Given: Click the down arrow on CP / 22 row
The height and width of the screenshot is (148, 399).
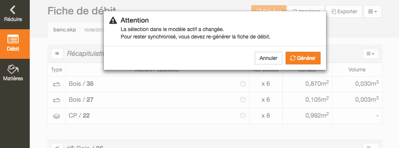Looking at the screenshot, I should (x=243, y=116).
